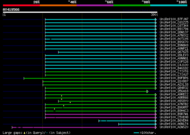This screenshot has height=135, width=190.
Task: Select the UniRef100_B6VER4 label
Action: (x=174, y=121)
